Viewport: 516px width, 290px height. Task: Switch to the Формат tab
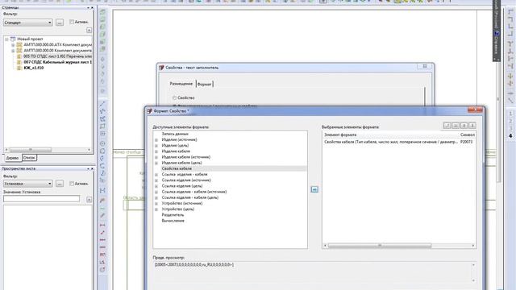204,84
